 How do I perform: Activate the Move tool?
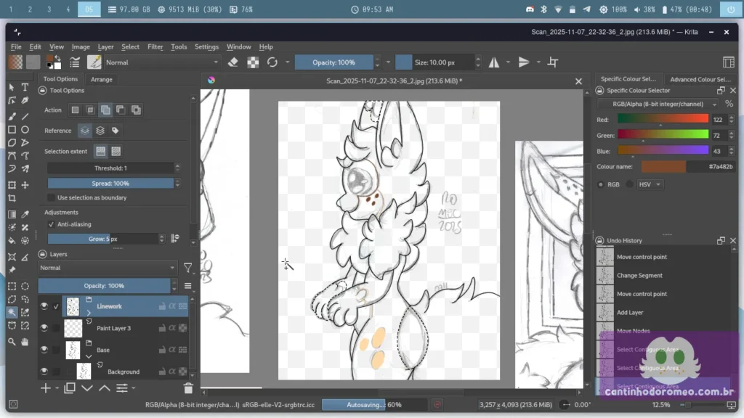click(x=25, y=185)
